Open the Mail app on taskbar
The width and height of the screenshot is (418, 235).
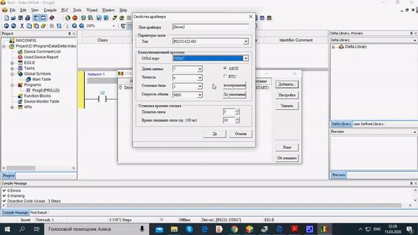(x=159, y=229)
